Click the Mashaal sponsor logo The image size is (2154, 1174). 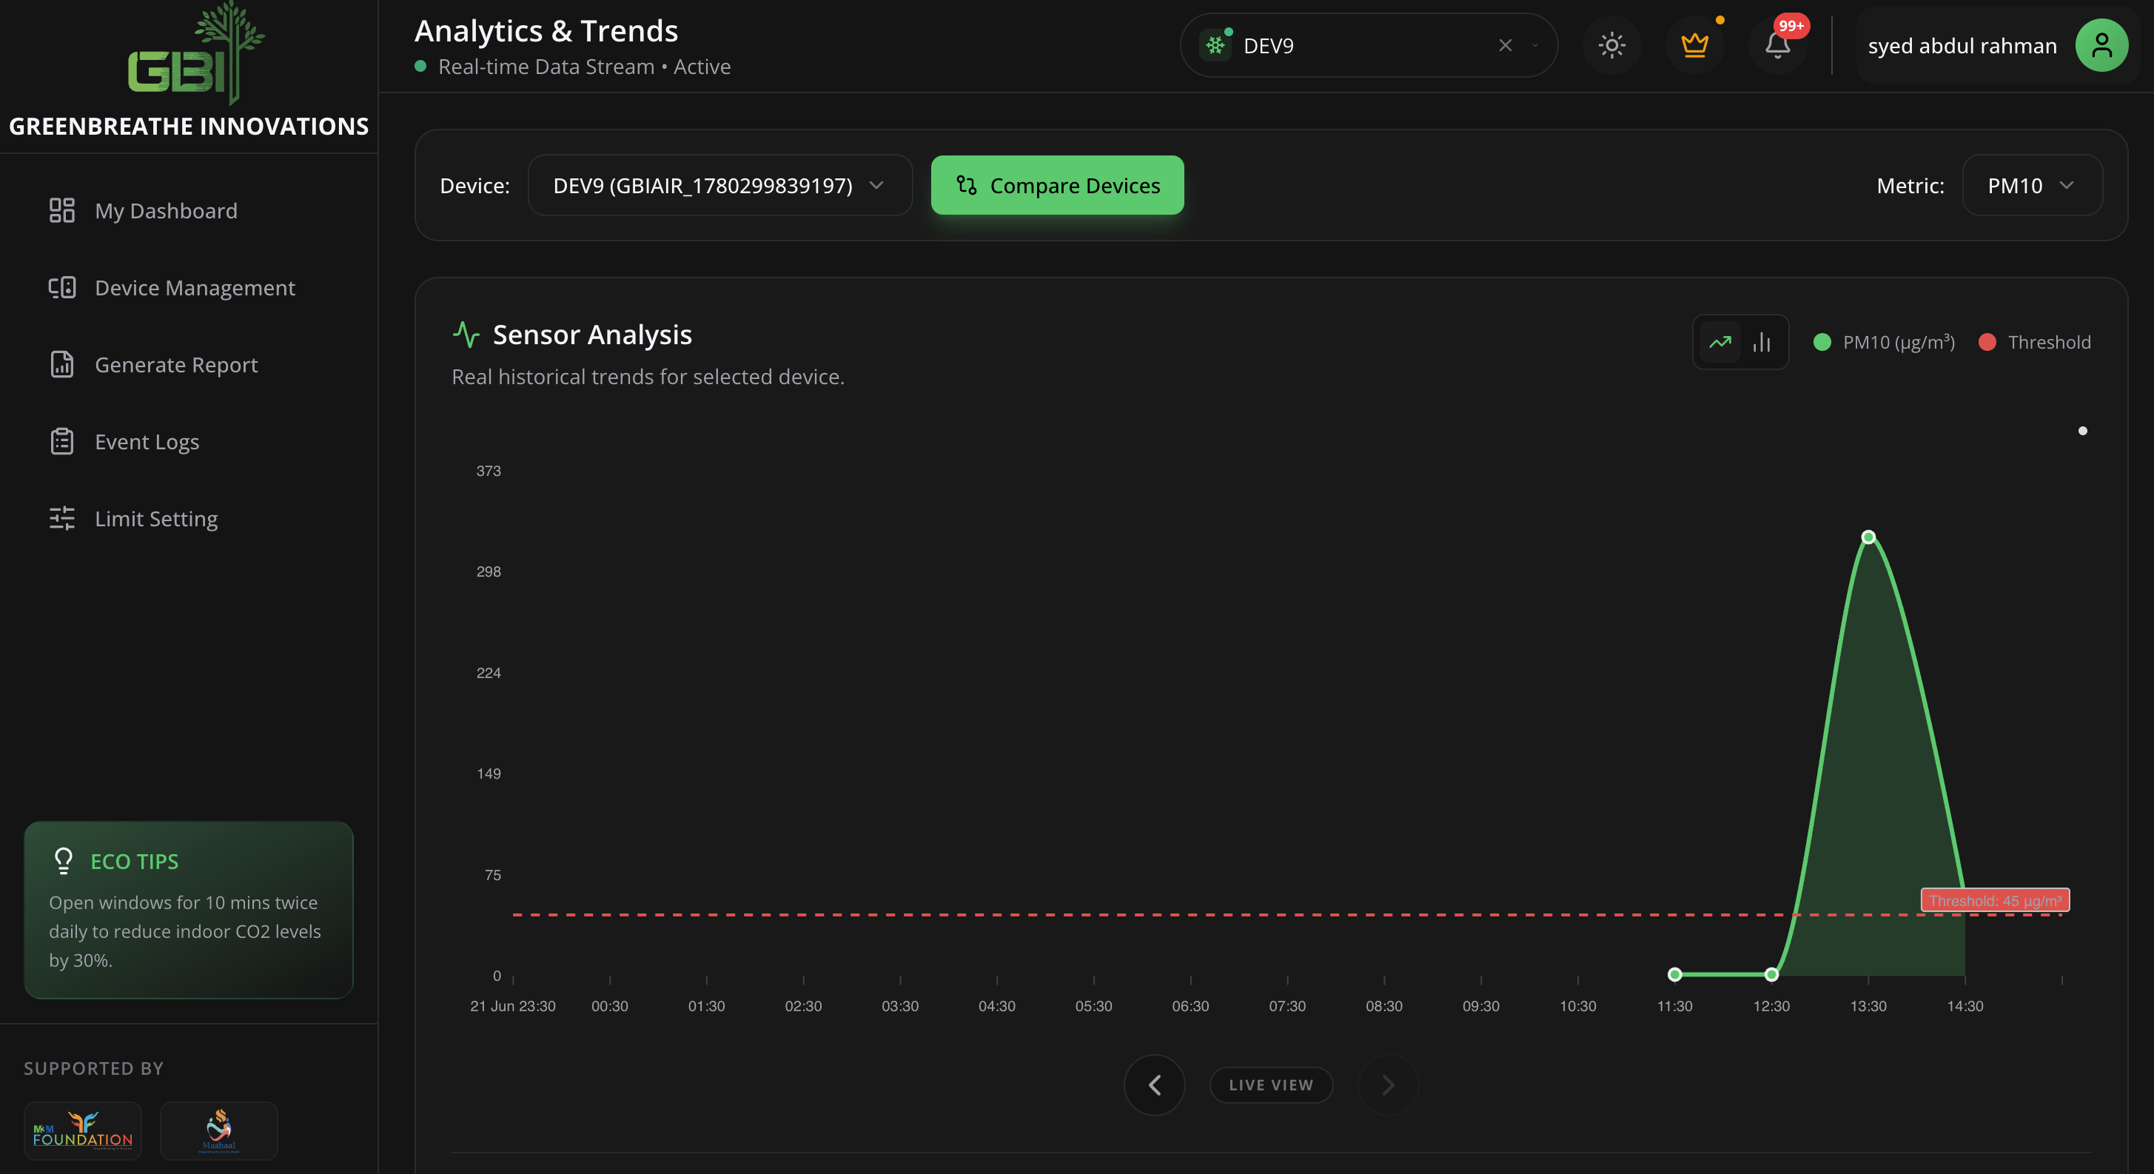pos(219,1130)
